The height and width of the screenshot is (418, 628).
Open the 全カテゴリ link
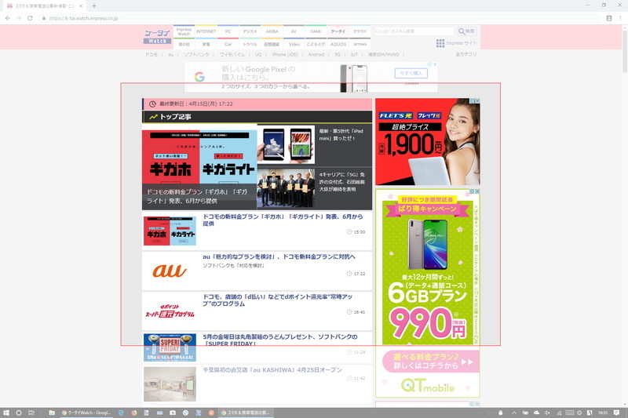coord(466,54)
